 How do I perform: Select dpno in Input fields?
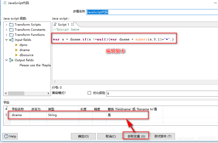coord(23,45)
